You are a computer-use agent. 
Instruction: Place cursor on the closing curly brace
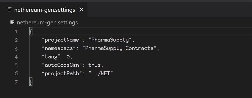coord(31,82)
